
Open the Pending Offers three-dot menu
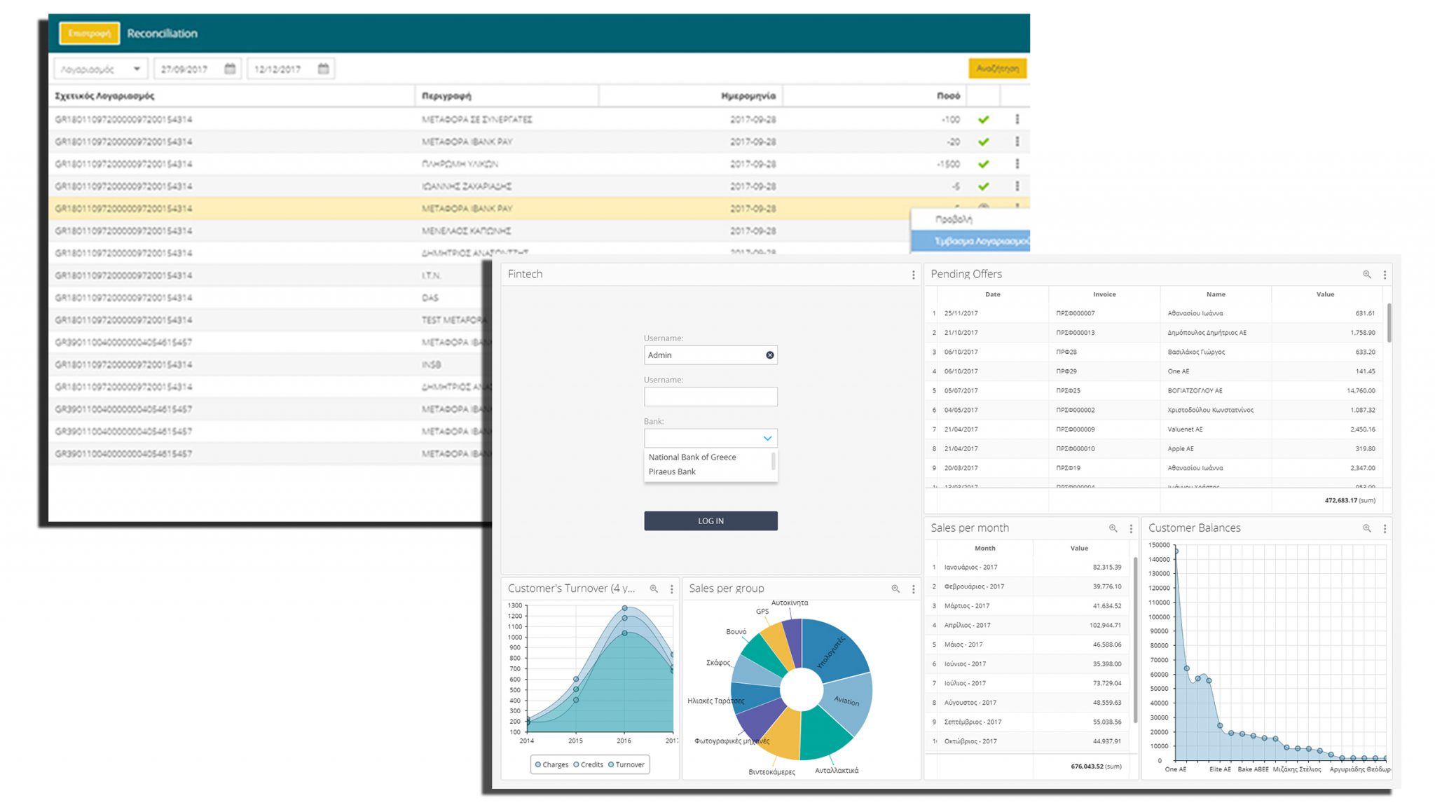click(x=1385, y=275)
